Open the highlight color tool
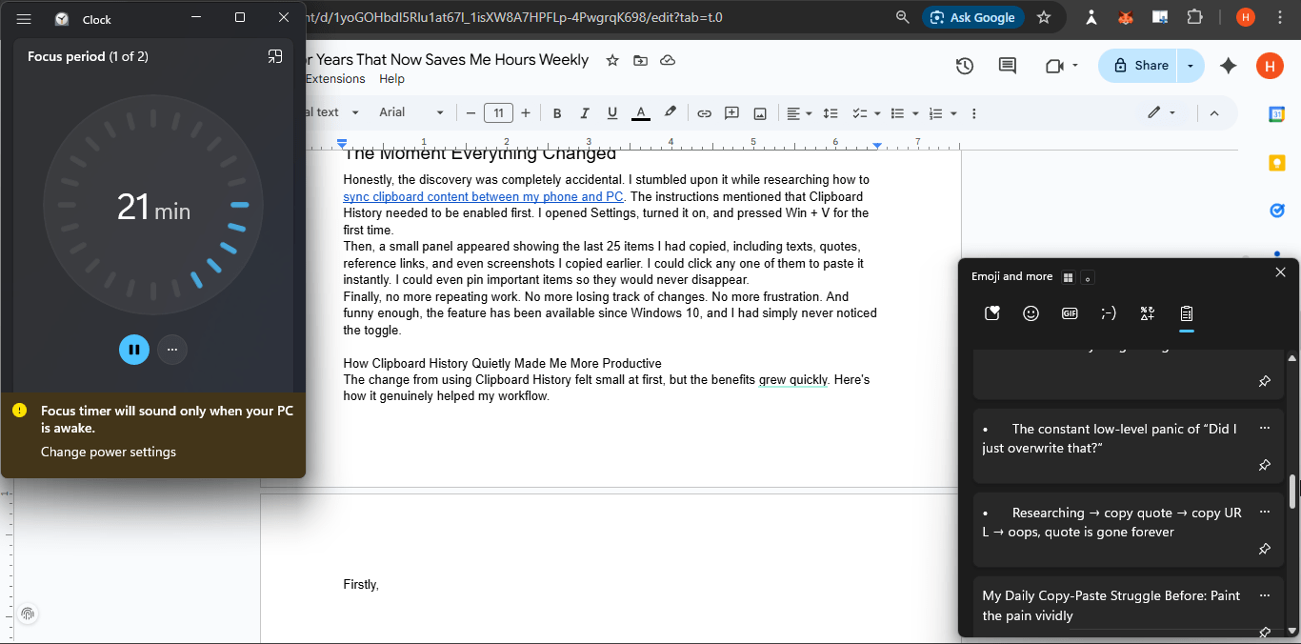The image size is (1301, 644). point(671,112)
